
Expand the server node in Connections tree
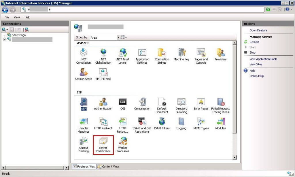click(4, 39)
